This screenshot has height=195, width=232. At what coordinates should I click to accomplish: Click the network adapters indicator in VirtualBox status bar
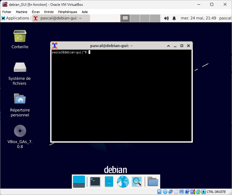point(170,192)
